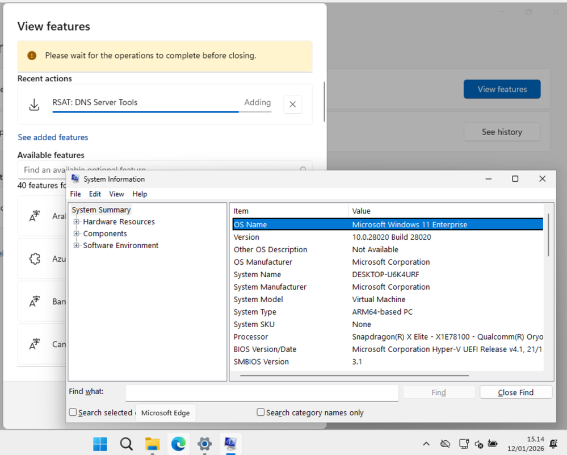Select the Other OS Description row
Image resolution: width=567 pixels, height=455 pixels.
point(388,249)
